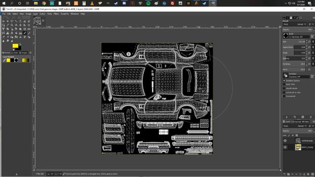This screenshot has width=315, height=177.
Task: Select the Paths tool
Action: coord(3,25)
